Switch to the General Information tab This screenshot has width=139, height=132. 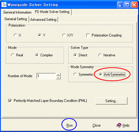click(x=17, y=12)
